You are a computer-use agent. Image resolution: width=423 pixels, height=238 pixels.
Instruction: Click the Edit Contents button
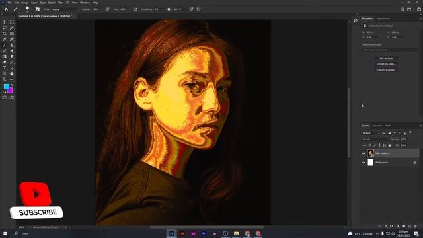click(386, 58)
